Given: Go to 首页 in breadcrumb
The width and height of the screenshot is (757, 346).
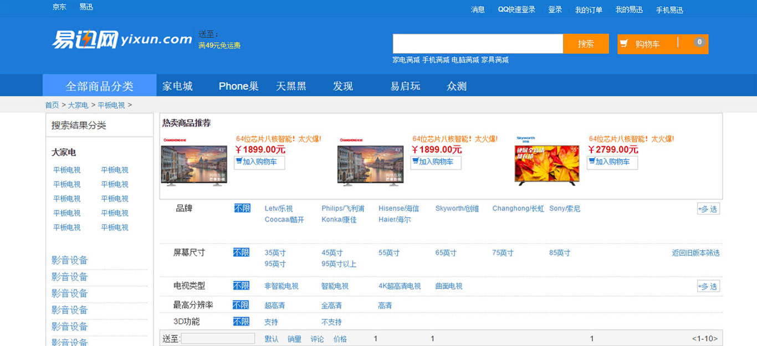Looking at the screenshot, I should coord(52,105).
